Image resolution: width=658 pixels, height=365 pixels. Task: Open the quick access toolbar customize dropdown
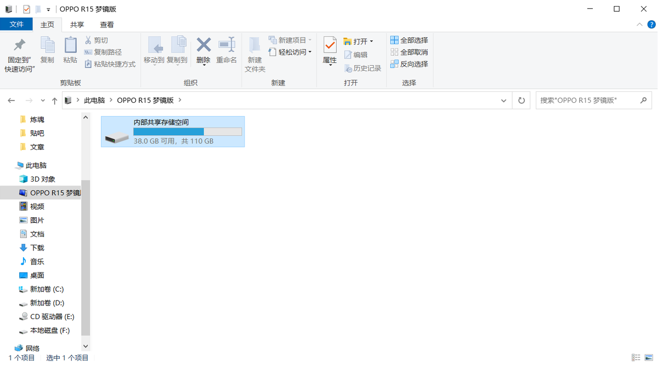[48, 9]
